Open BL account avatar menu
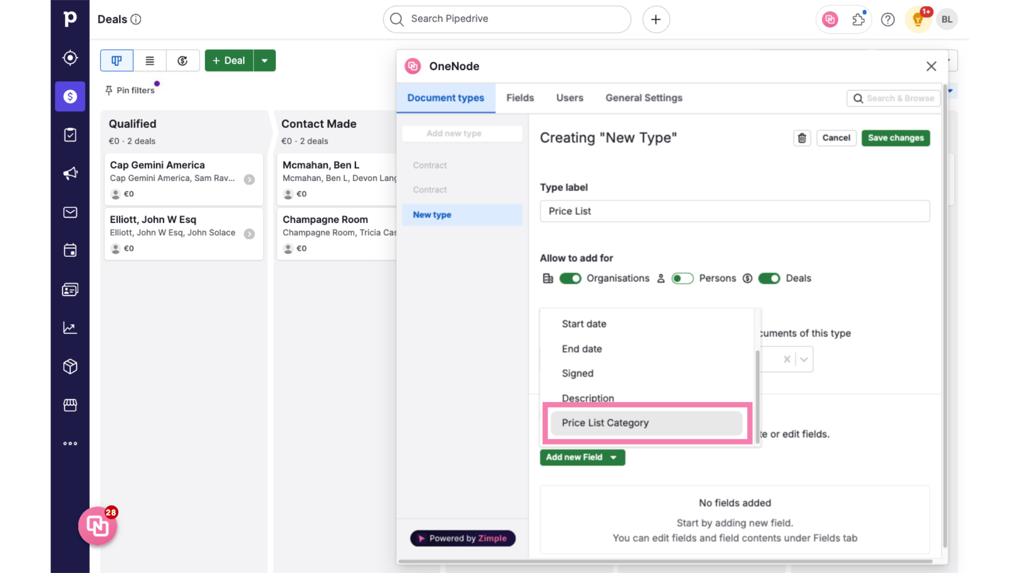This screenshot has height=573, width=1020. [947, 20]
